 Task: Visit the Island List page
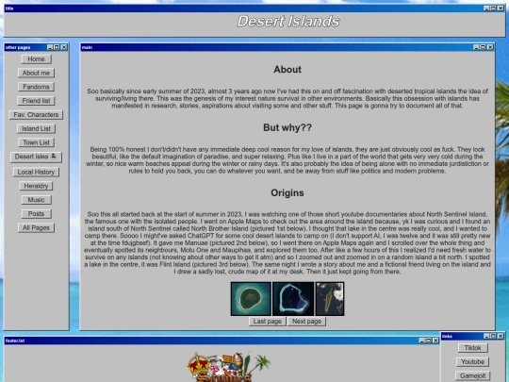tap(36, 129)
